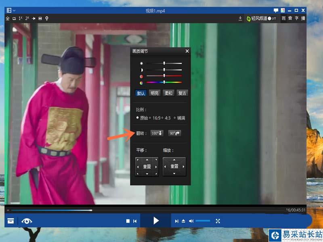Click the zoom pad down arrow

(x=174, y=173)
